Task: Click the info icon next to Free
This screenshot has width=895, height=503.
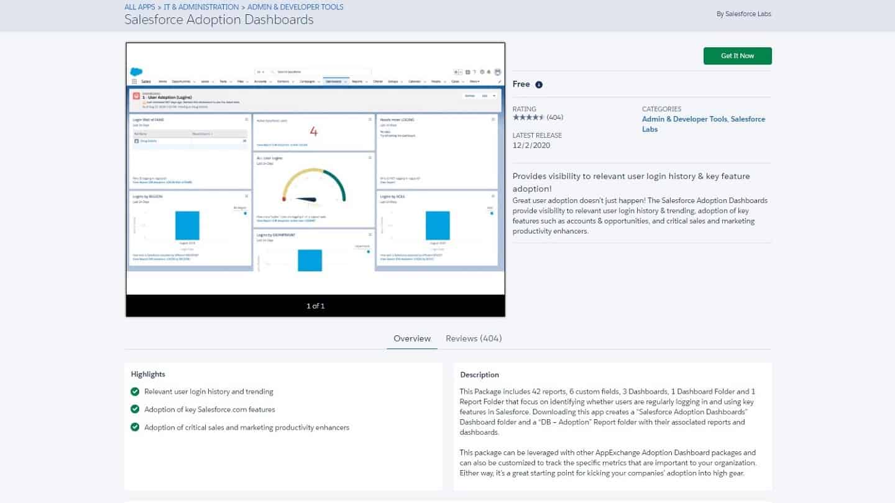Action: (x=539, y=84)
